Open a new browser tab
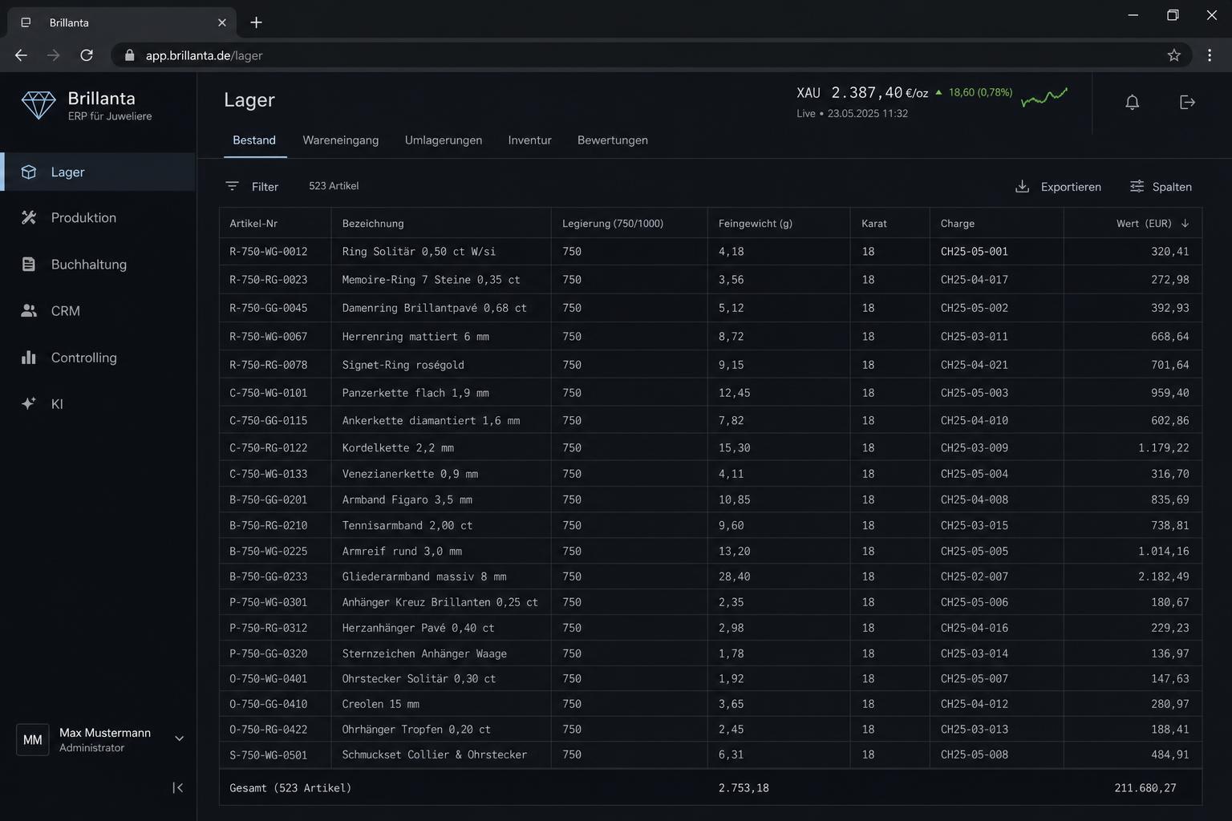 coord(256,22)
